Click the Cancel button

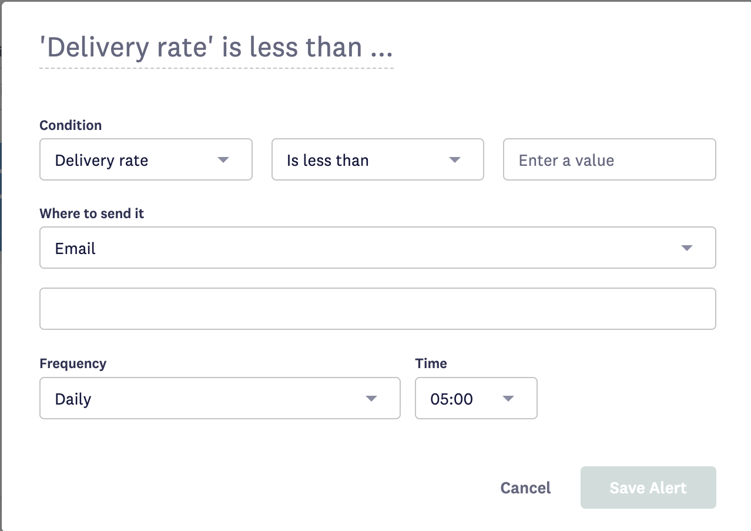(525, 487)
